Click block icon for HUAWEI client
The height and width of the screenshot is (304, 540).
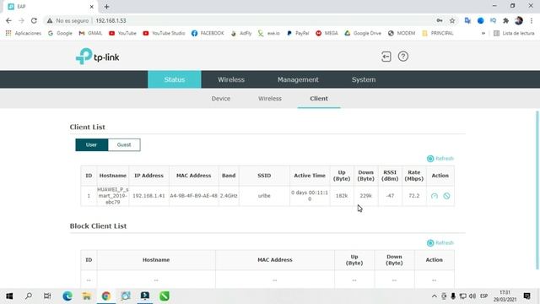[446, 196]
